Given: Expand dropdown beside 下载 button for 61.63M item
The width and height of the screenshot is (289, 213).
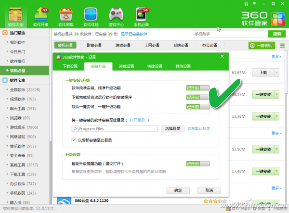Looking at the screenshot, I should pos(276,73).
